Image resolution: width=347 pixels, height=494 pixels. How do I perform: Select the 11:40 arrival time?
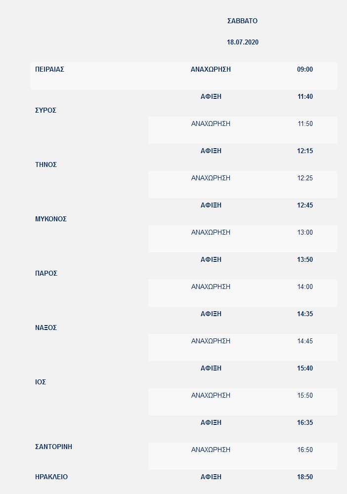coord(305,97)
